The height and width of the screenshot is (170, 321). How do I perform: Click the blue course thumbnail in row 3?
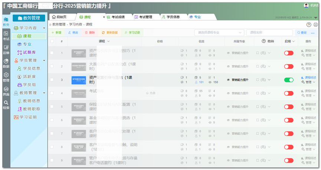(x=79, y=80)
